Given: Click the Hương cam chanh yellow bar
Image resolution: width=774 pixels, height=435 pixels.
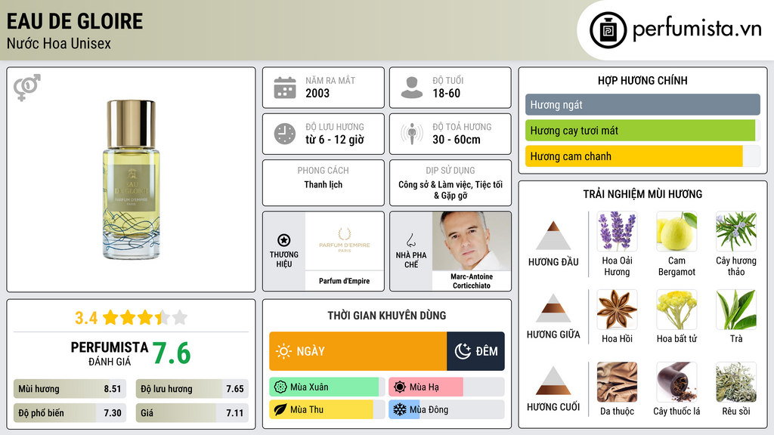Looking at the screenshot, I should click(x=642, y=156).
